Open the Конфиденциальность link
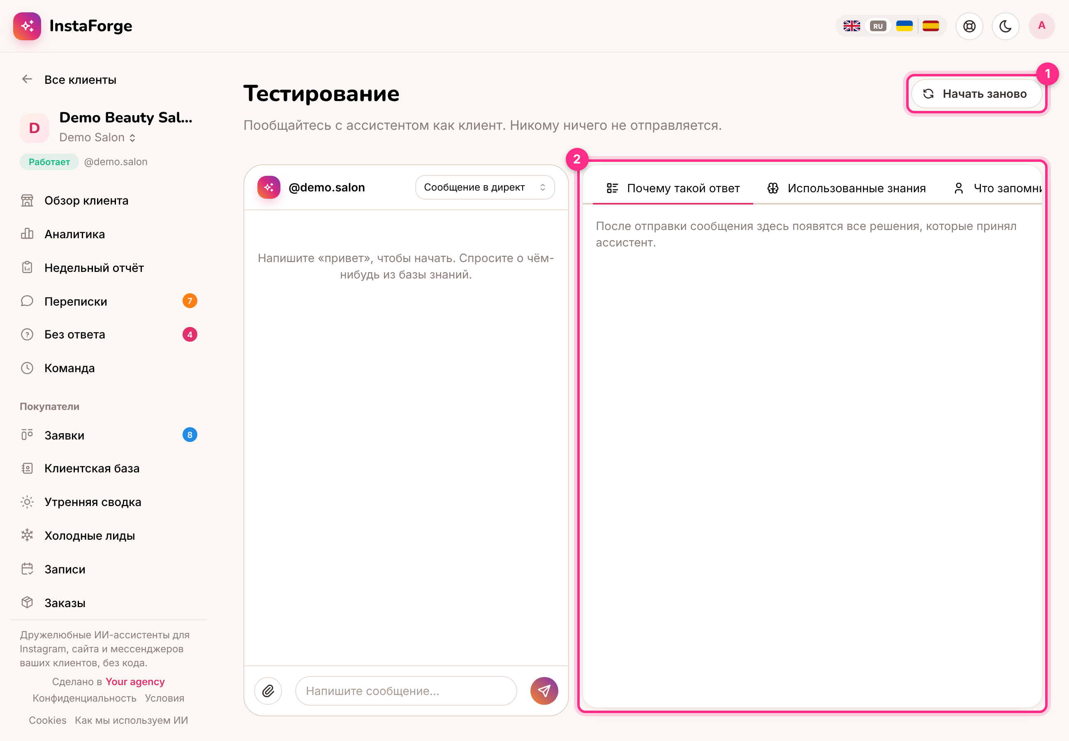The height and width of the screenshot is (741, 1069). (85, 698)
